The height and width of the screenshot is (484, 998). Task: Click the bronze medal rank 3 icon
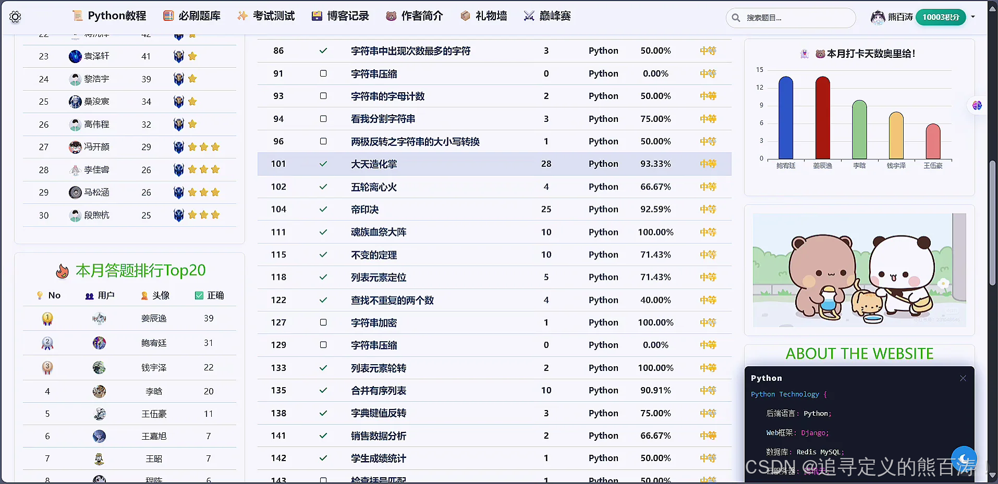(x=47, y=367)
